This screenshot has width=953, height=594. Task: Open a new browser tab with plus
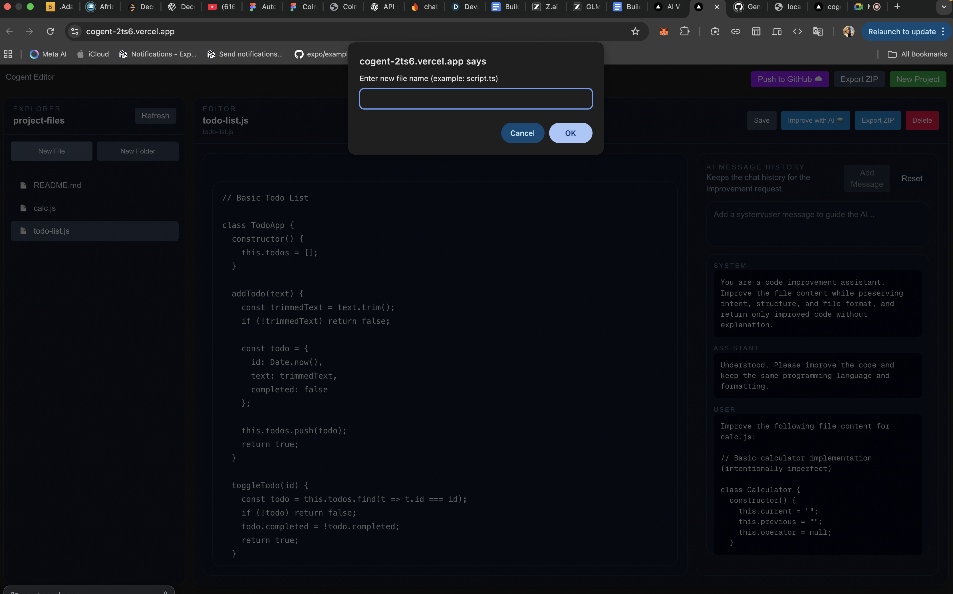tap(897, 7)
